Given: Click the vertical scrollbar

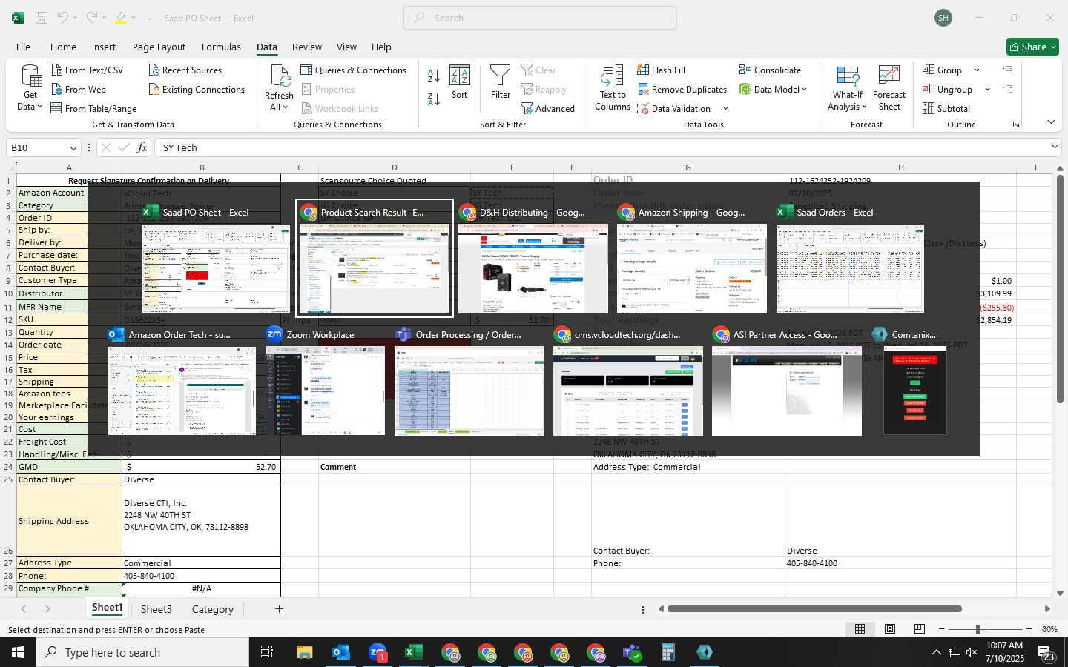Looking at the screenshot, I should coord(1060,289).
